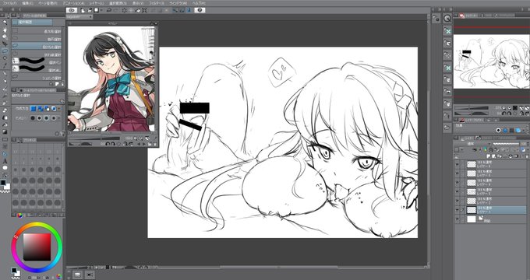Hide the top layer レイヤー6
530x280 pixels.
coord(458,164)
